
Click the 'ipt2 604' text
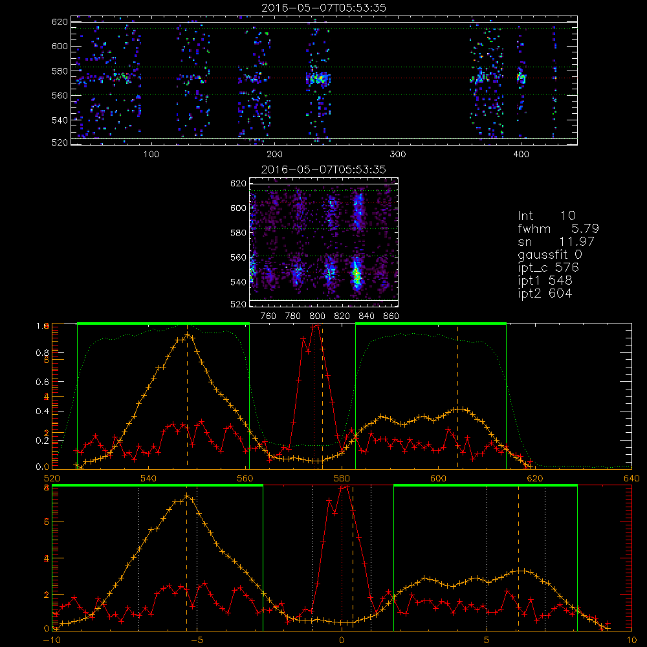(545, 293)
